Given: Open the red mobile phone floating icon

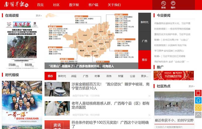Looking at the screenshot, I should (x=198, y=93).
